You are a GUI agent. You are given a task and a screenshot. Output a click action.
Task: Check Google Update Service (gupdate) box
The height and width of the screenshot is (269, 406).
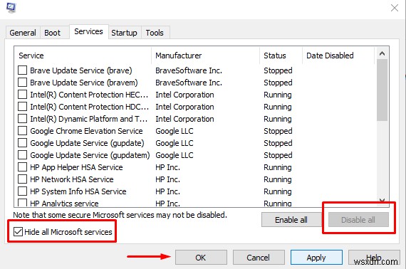(x=23, y=143)
